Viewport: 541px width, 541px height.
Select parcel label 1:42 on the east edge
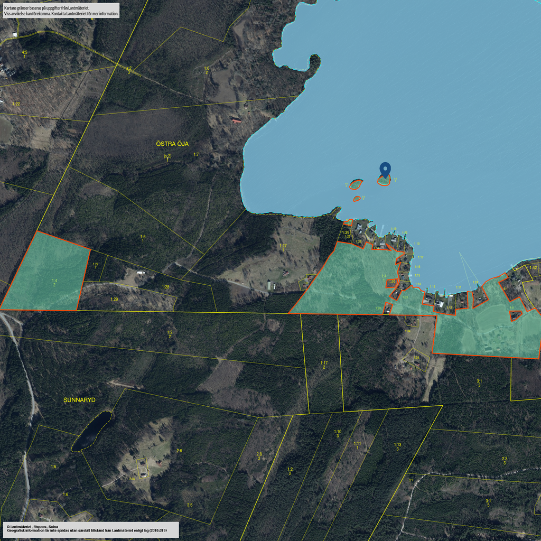pyautogui.click(x=533, y=268)
